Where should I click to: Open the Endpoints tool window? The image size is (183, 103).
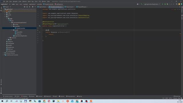[47, 96]
